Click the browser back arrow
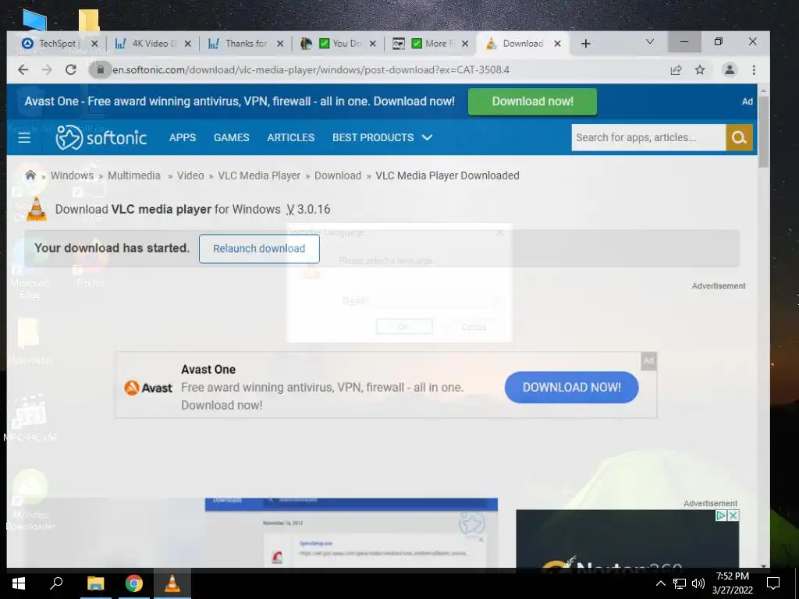Viewport: 799px width, 599px height. point(23,69)
